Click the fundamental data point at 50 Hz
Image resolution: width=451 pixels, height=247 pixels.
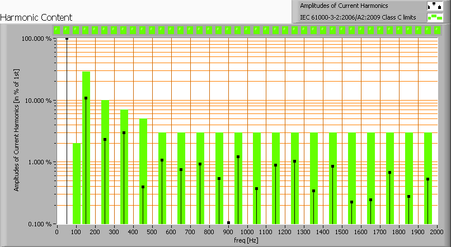click(67, 39)
